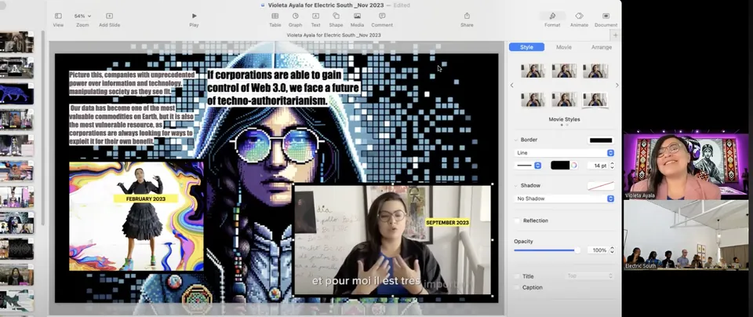Open the Document inspector

coord(606,16)
